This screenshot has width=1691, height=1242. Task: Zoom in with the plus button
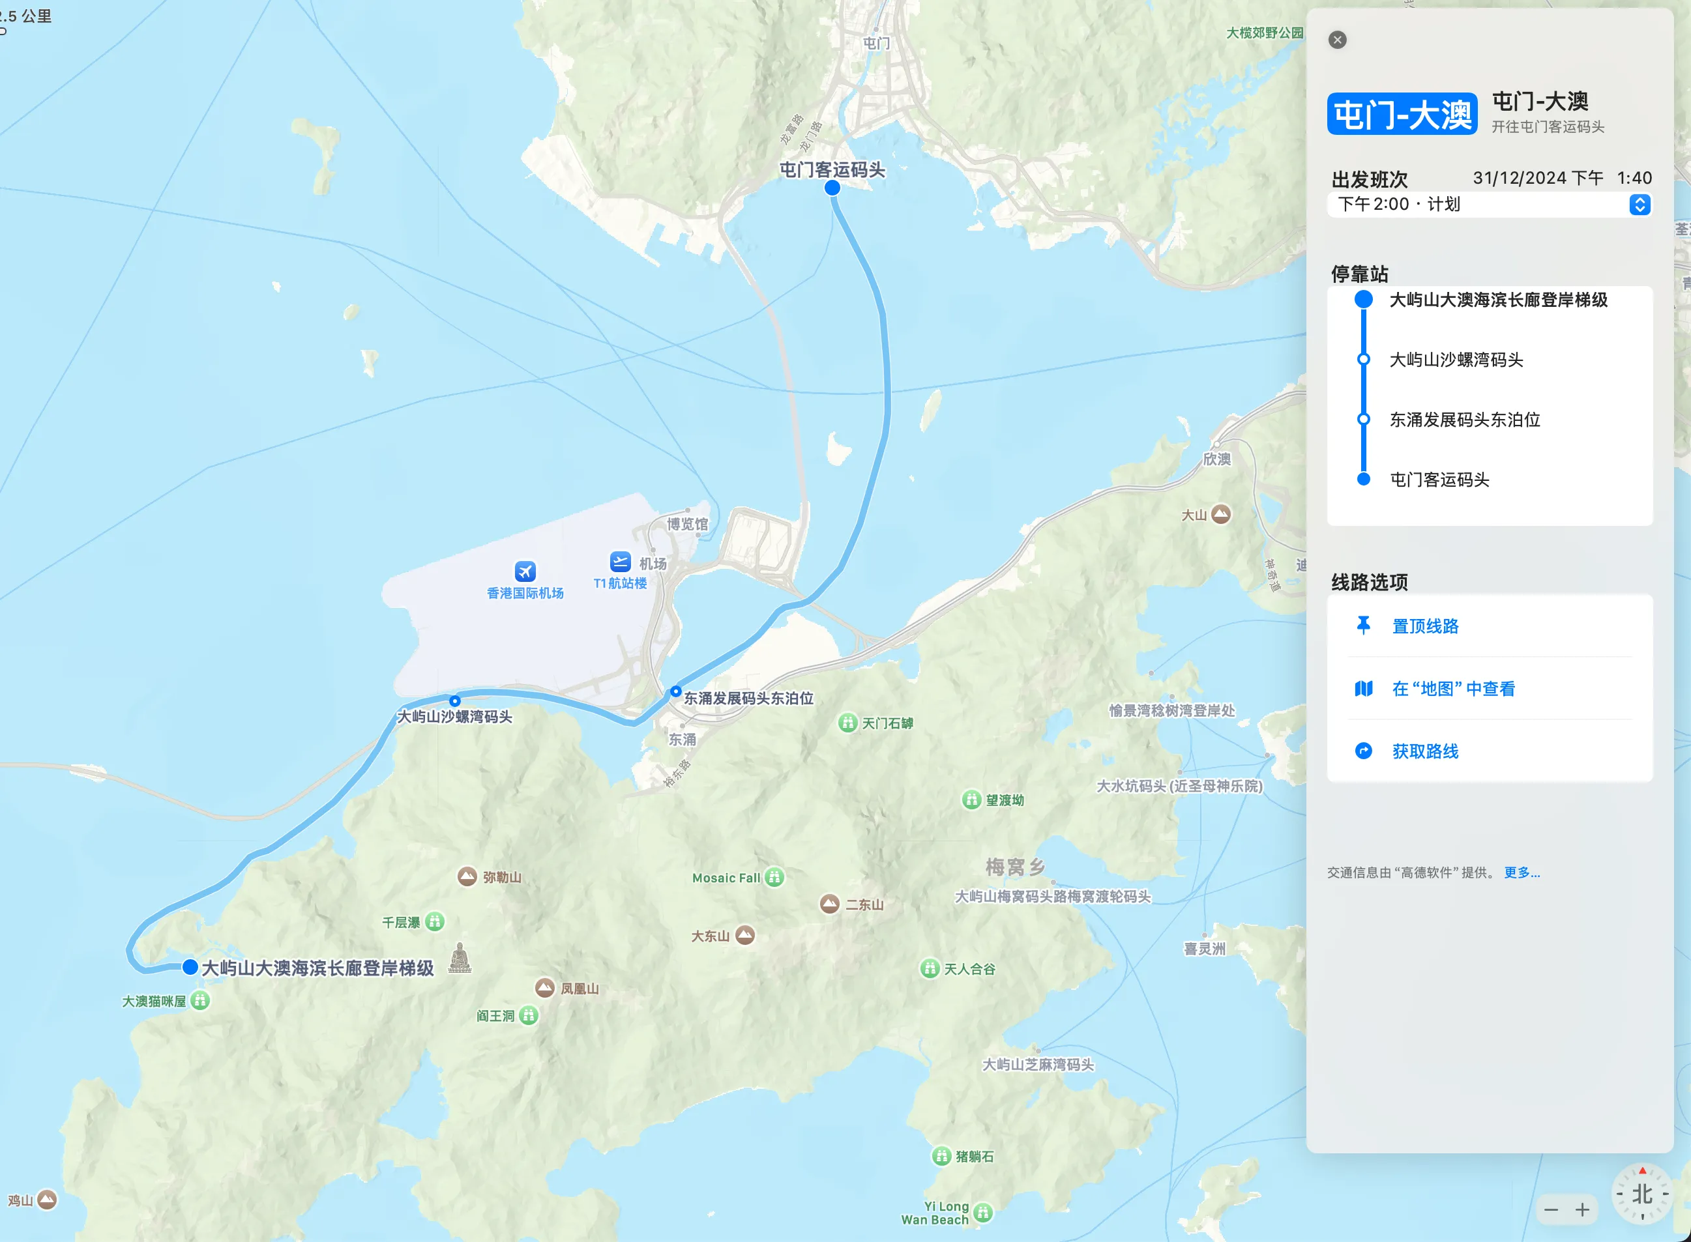1583,1209
